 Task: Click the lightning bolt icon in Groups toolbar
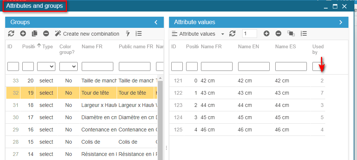(128, 34)
